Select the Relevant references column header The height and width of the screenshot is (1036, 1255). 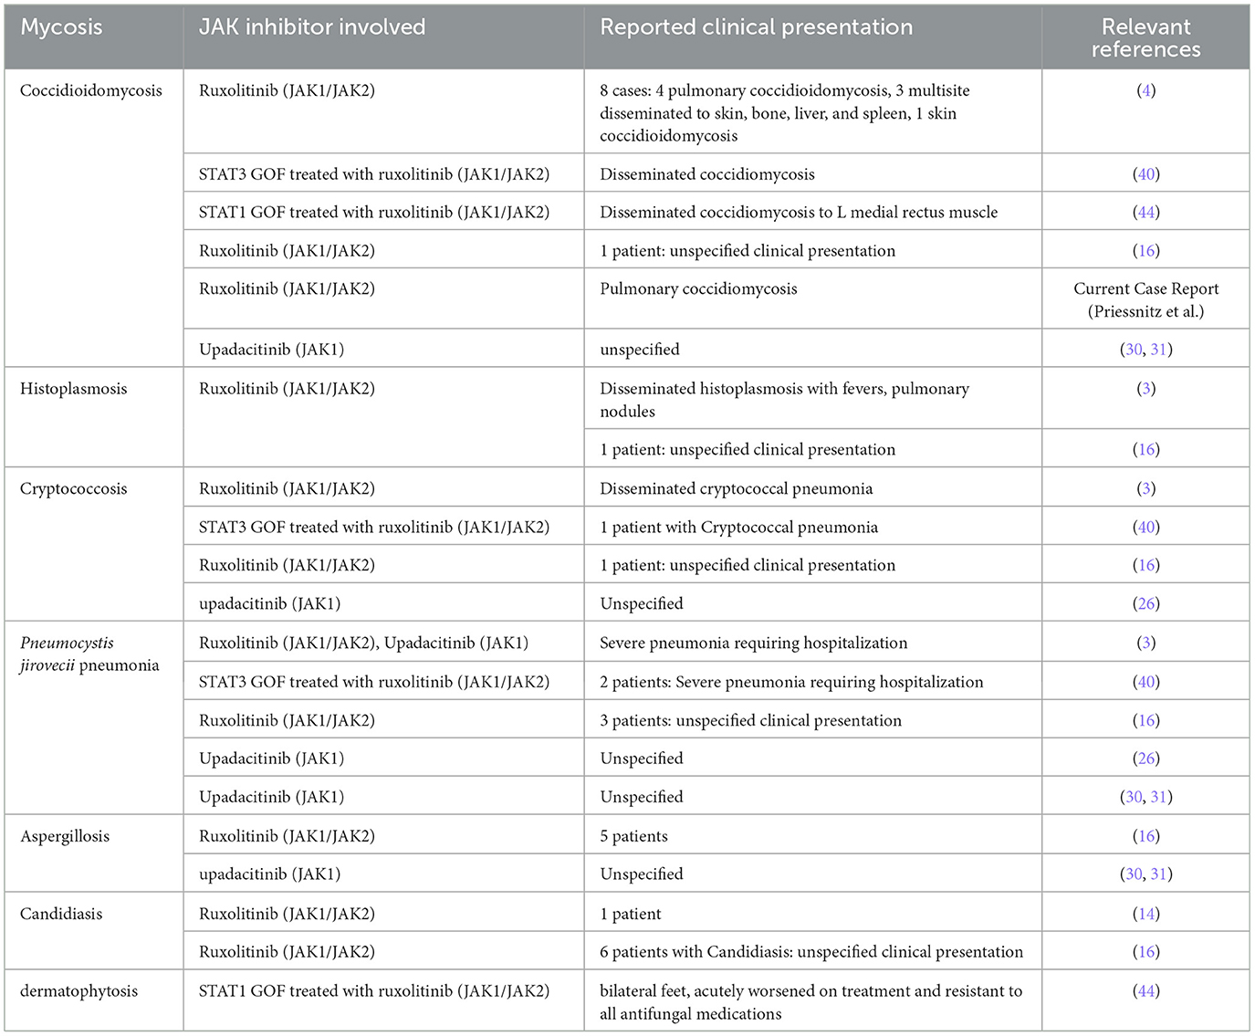click(x=1145, y=37)
